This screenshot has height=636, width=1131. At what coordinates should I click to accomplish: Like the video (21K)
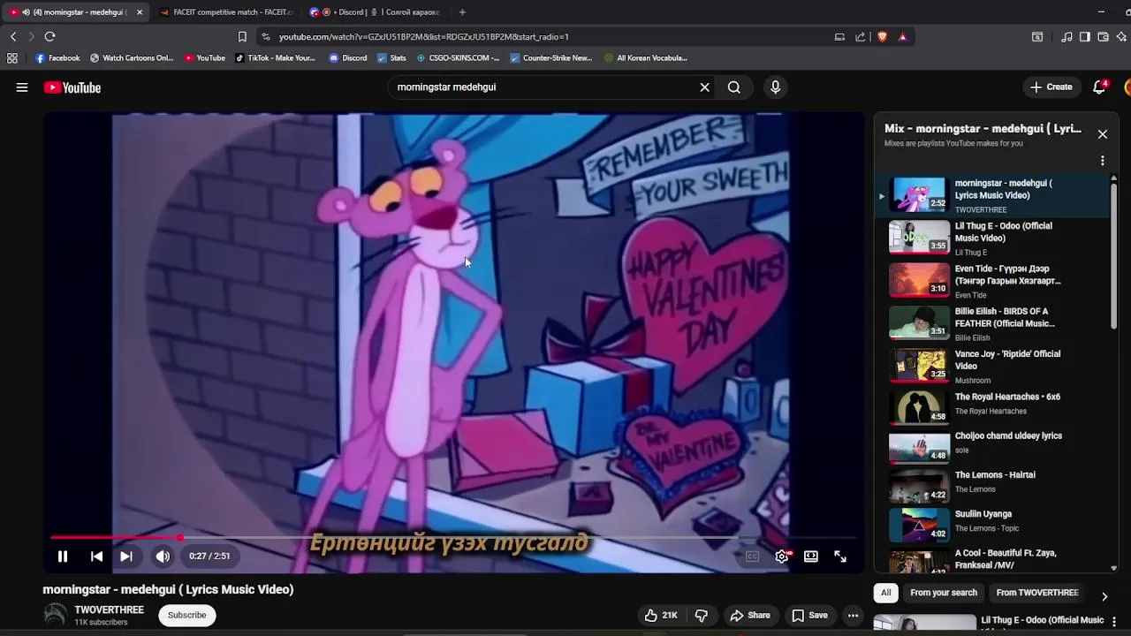(661, 616)
